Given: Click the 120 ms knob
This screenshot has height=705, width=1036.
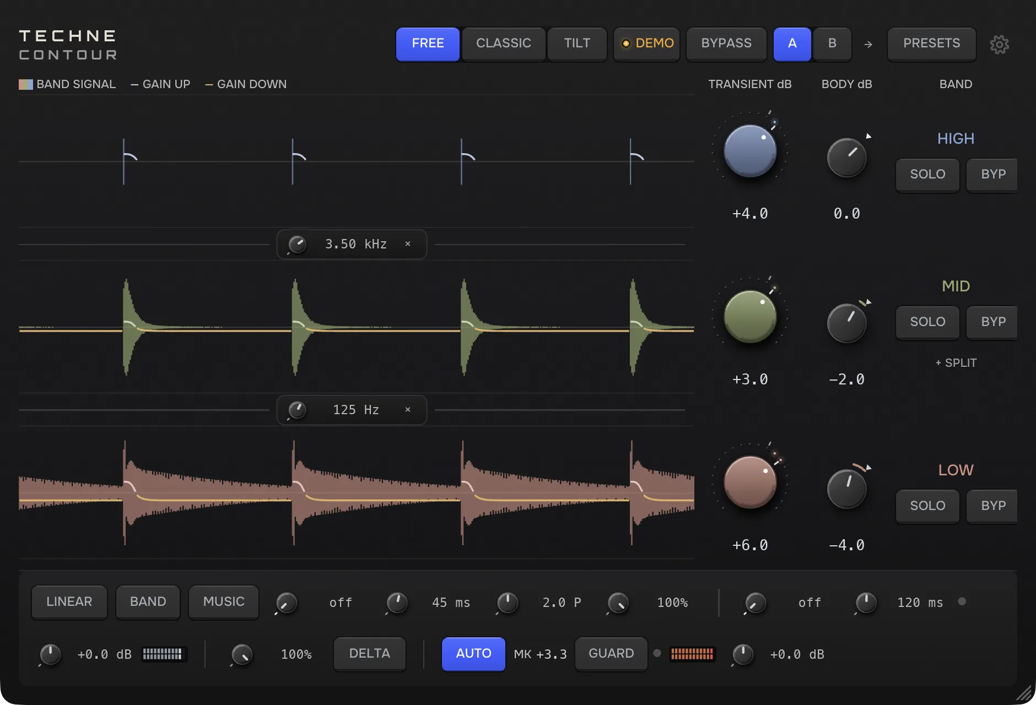Looking at the screenshot, I should click(x=866, y=603).
